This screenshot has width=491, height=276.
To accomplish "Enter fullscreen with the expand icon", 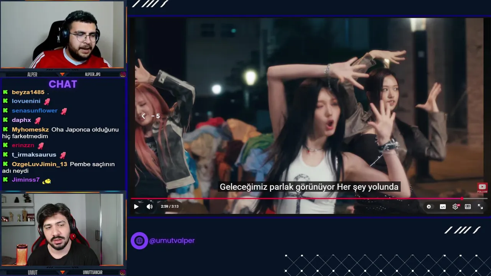I will (480, 207).
